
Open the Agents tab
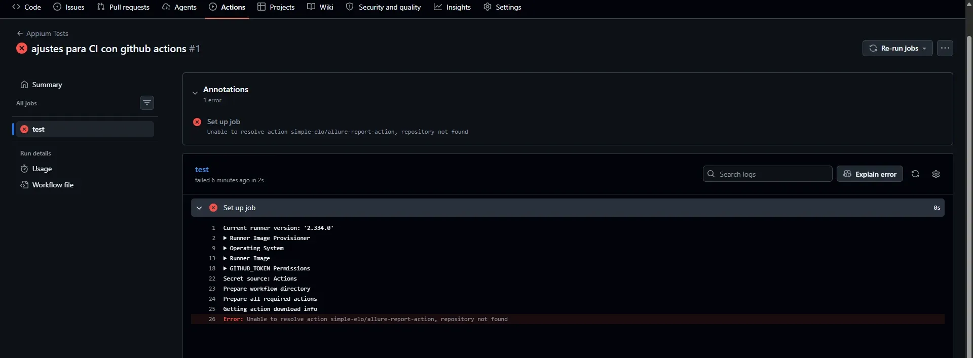[179, 7]
